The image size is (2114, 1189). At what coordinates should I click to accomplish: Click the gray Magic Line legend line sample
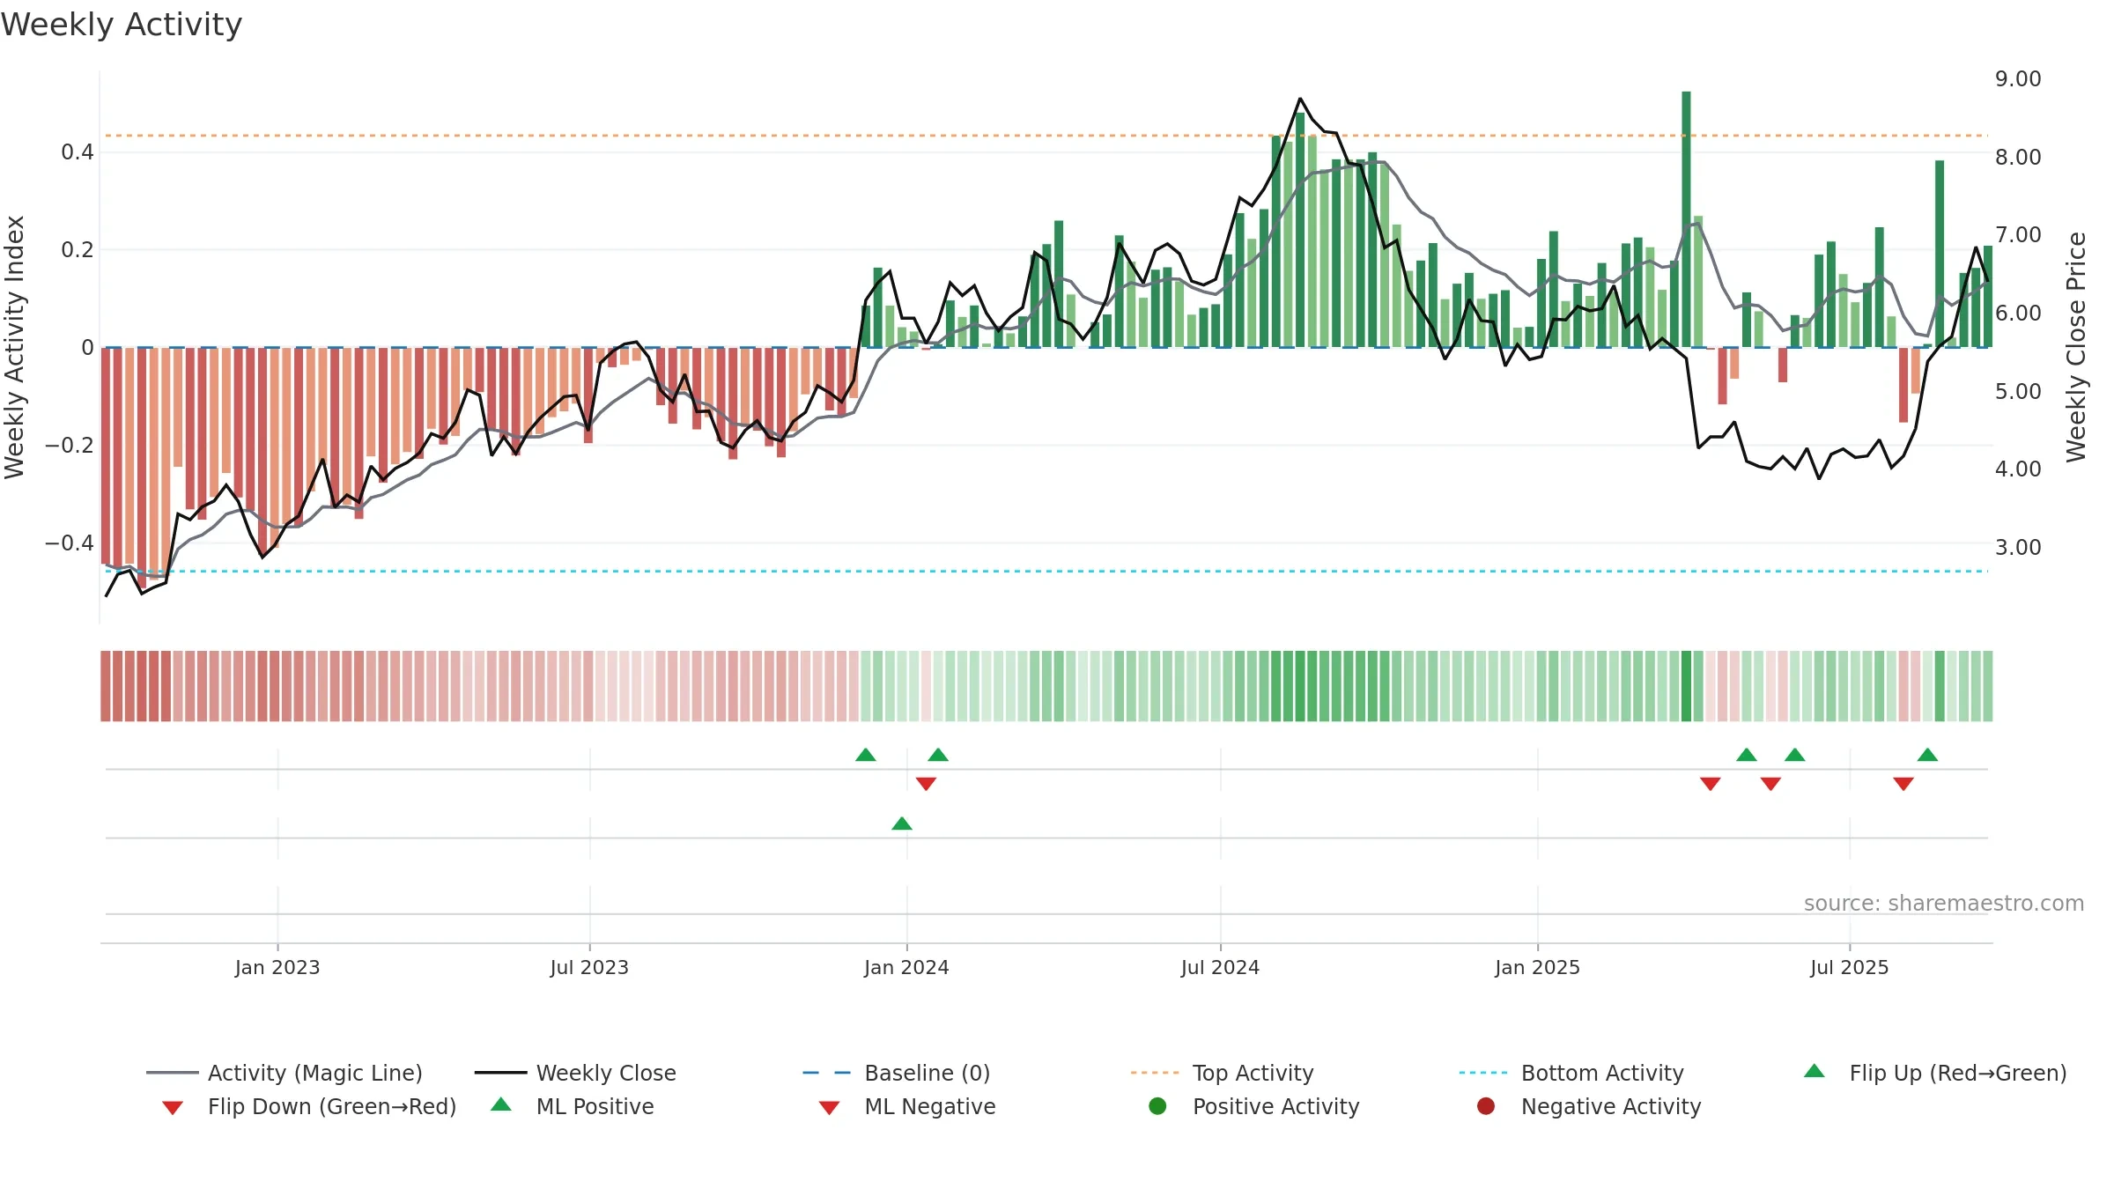172,1073
